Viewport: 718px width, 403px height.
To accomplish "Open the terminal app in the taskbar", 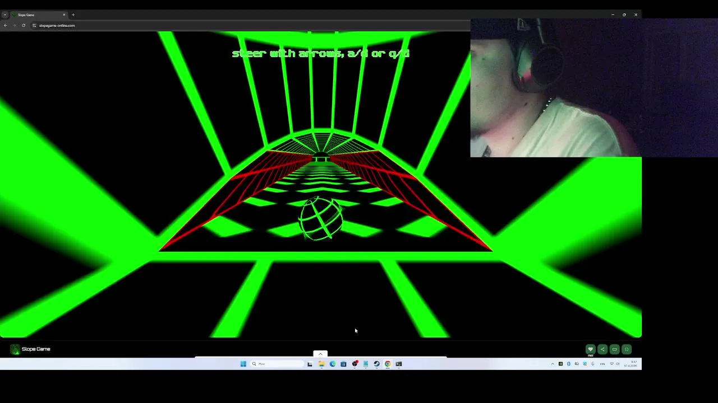I will (399, 364).
